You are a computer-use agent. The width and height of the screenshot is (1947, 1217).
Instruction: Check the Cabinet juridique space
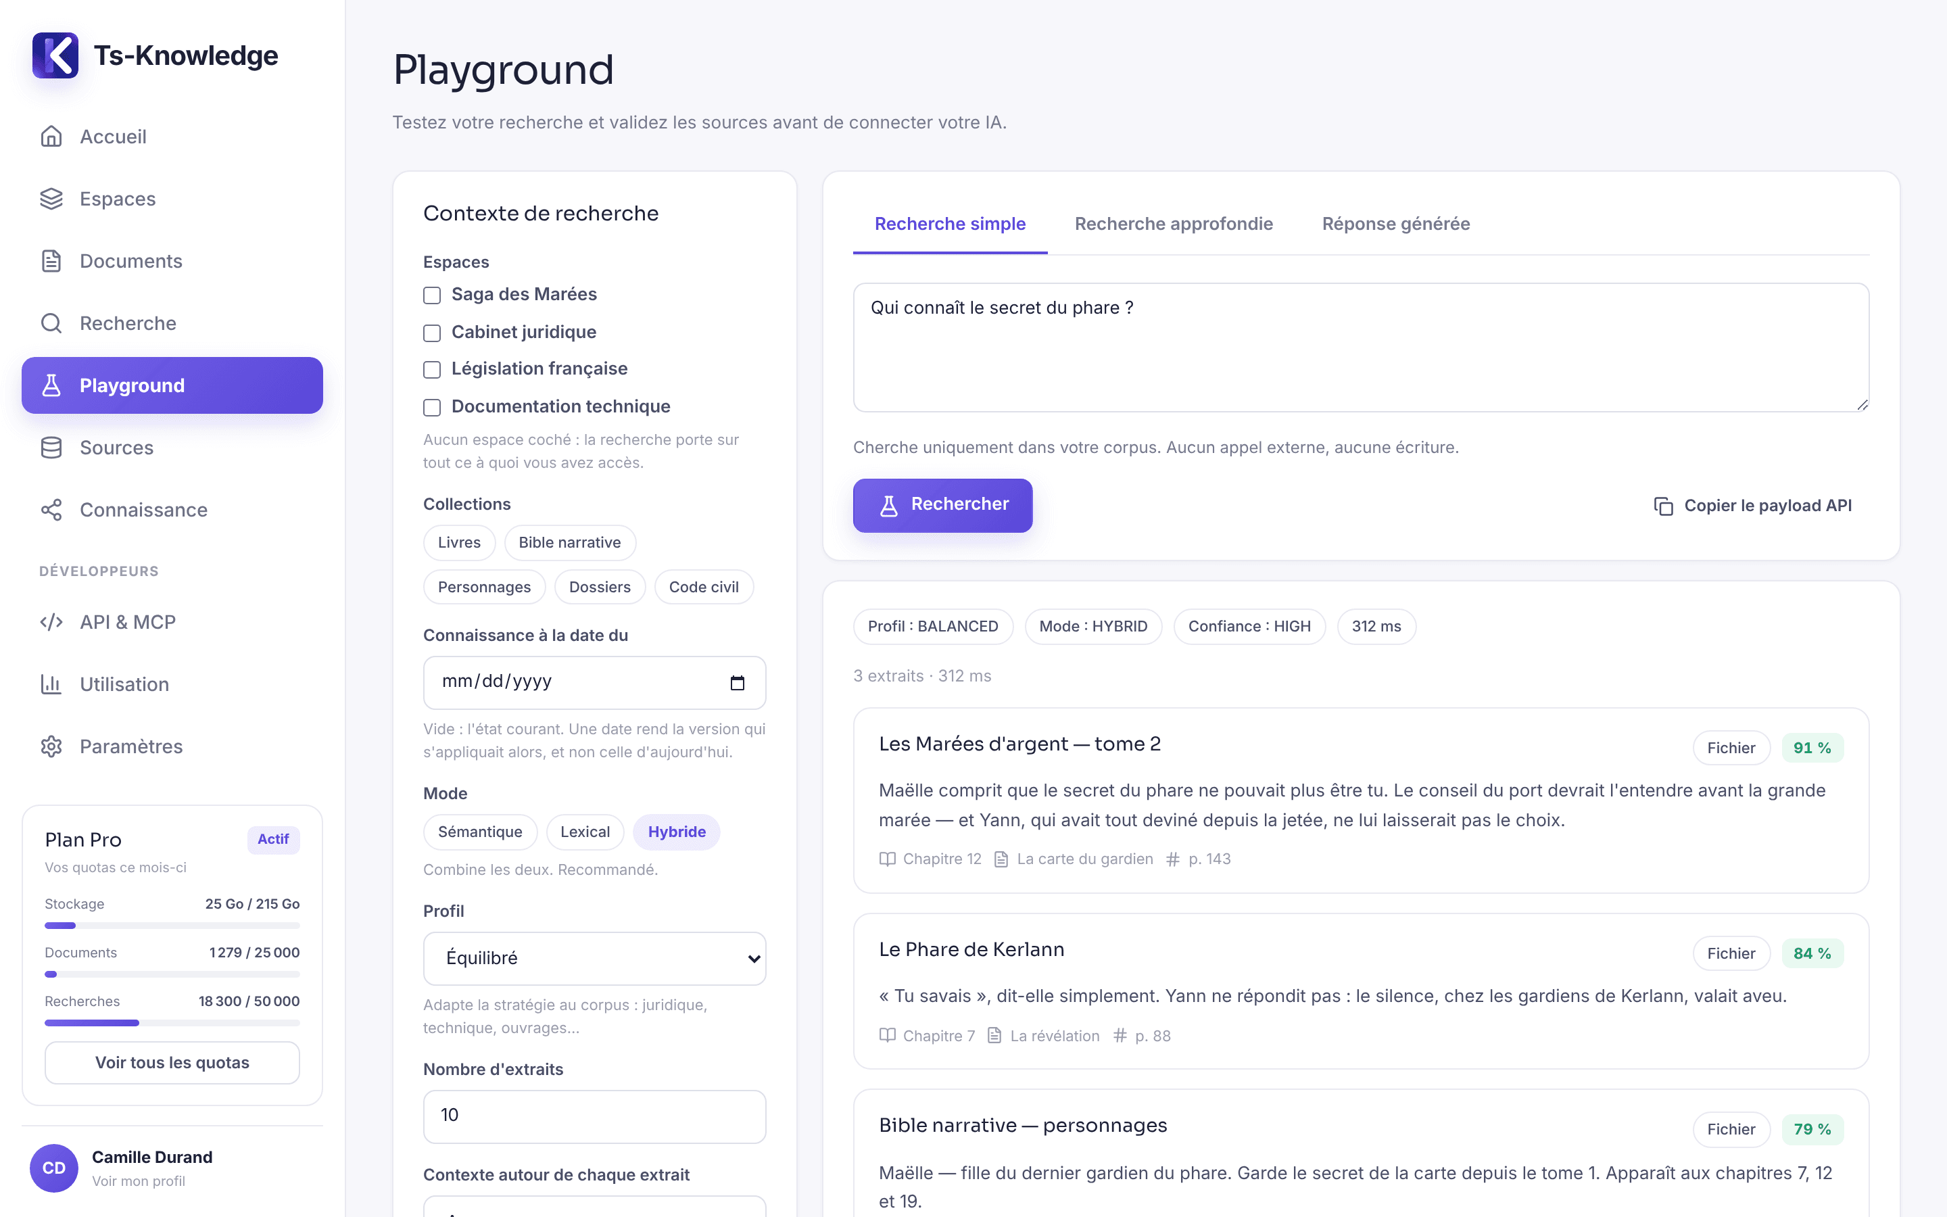[432, 333]
